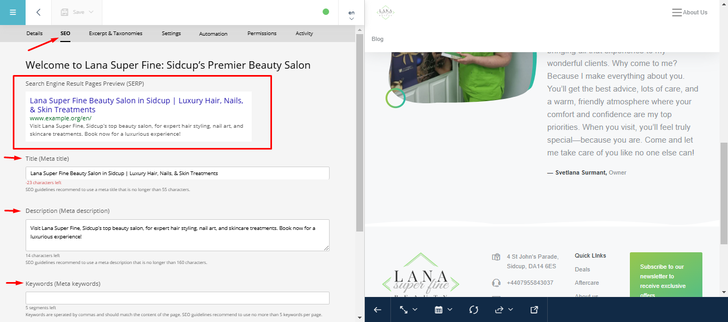
Task: Switch to the Details tab
Action: tap(35, 34)
